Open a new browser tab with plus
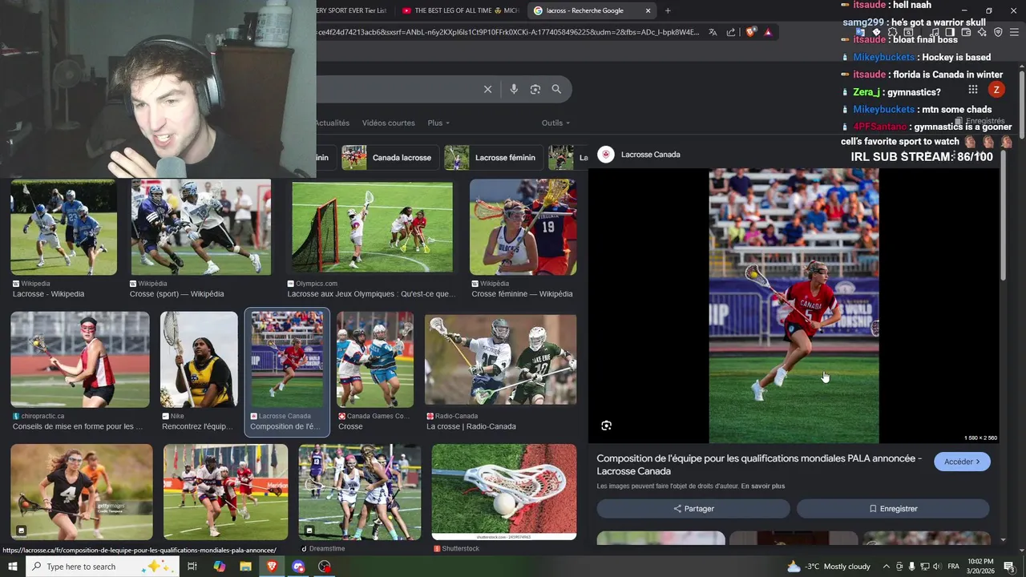 tap(668, 10)
